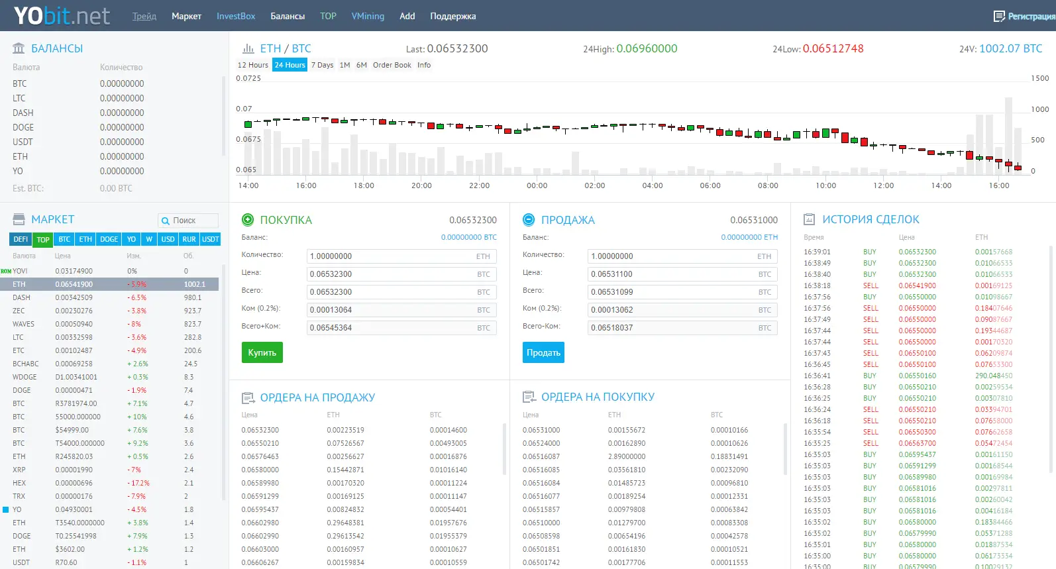The height and width of the screenshot is (569, 1056).
Task: Click the buy orders list scrollbar
Action: click(786, 450)
